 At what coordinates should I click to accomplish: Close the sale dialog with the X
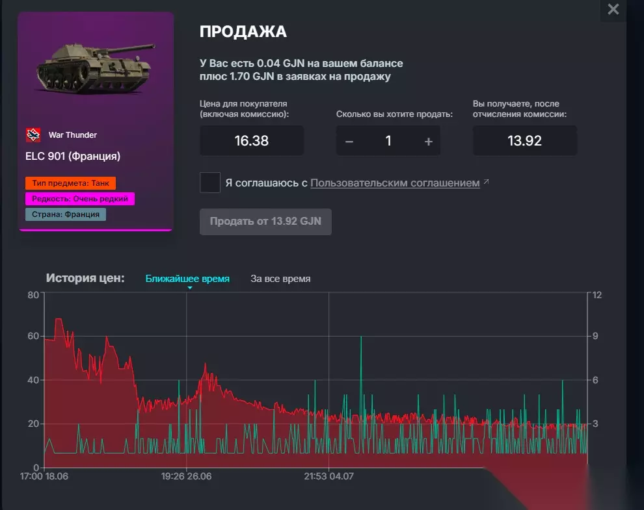coord(613,9)
